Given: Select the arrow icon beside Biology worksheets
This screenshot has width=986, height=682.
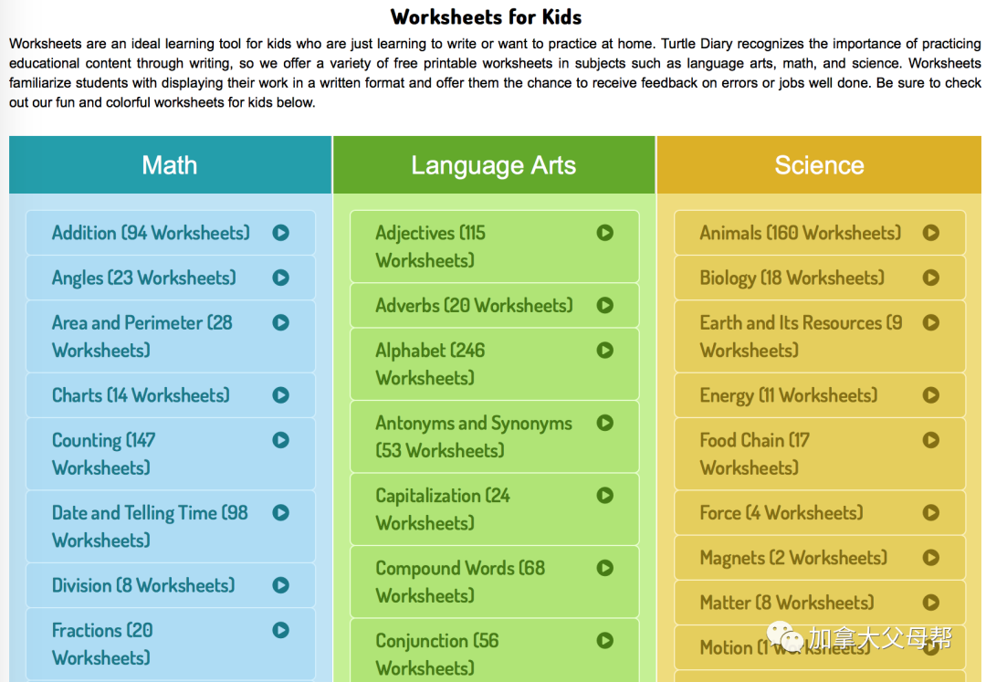Looking at the screenshot, I should click(930, 278).
